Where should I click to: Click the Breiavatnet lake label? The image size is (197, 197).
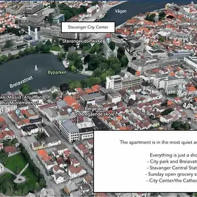click(21, 82)
